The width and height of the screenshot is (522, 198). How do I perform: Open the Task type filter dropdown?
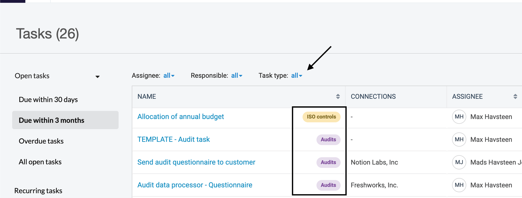point(297,75)
